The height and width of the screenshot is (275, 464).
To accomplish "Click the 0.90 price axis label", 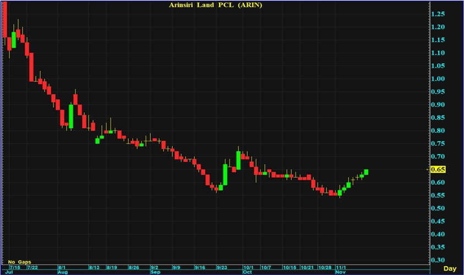I will pos(438,105).
